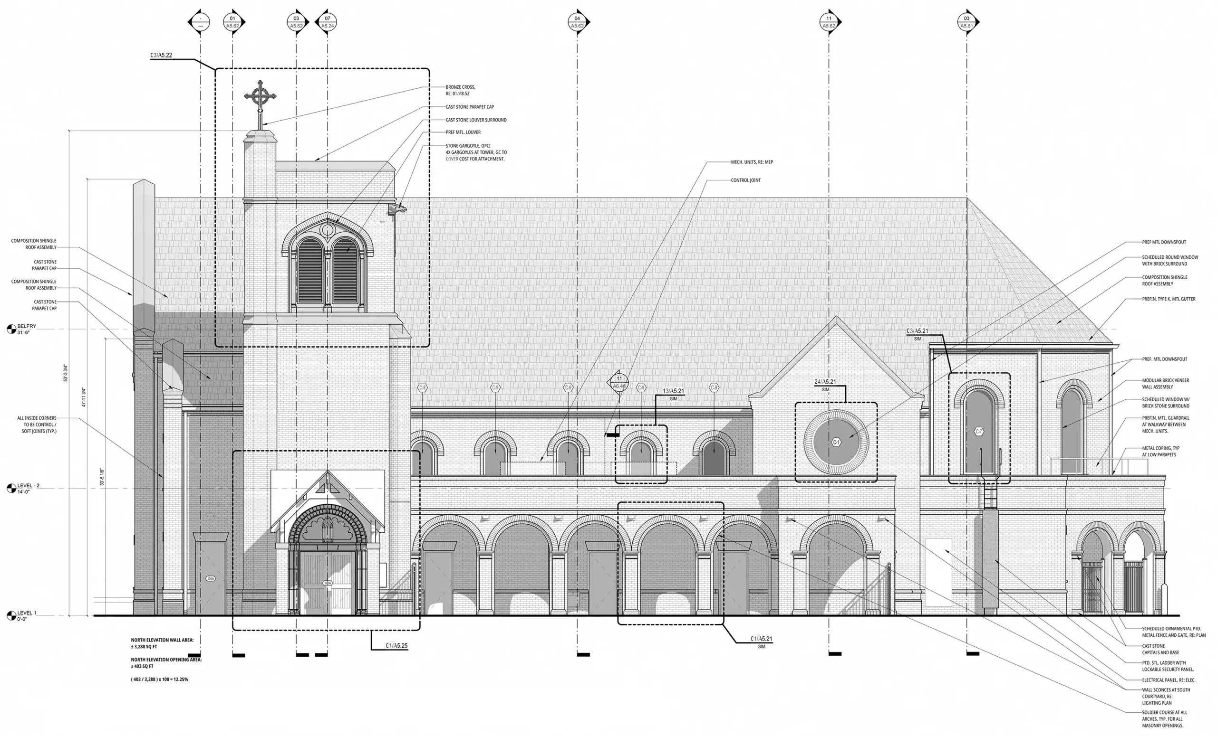Screen dimensions: 1217x736
Task: Select the C3/A5.21 SIM callout label
Action: point(917,334)
